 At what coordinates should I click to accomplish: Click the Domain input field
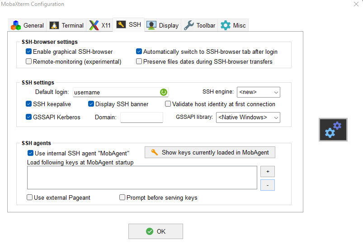141,117
